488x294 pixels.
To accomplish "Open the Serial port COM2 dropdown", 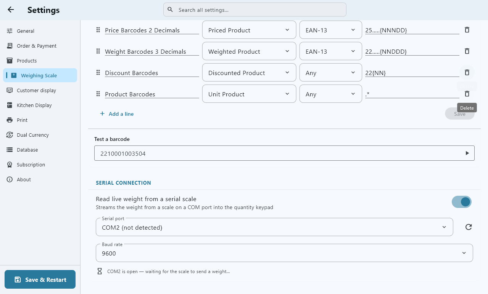I will (x=274, y=227).
